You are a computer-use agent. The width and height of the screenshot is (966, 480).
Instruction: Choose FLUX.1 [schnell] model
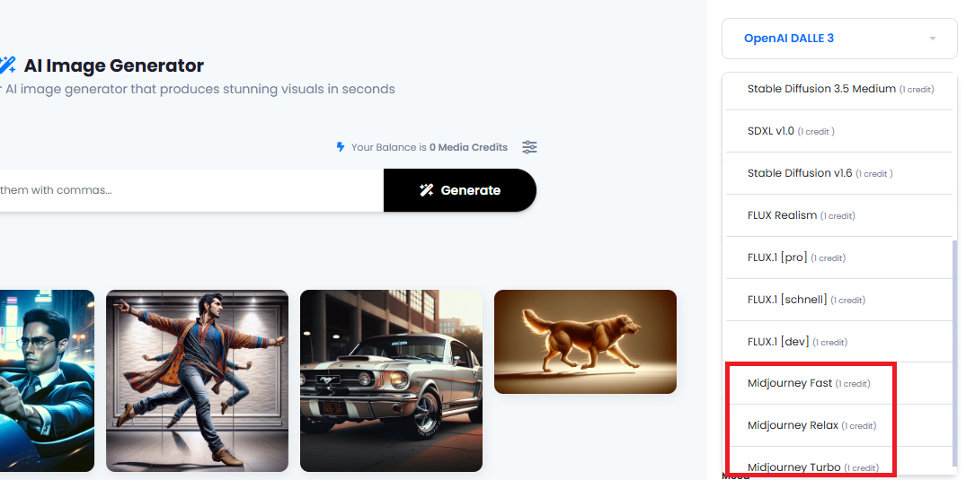(839, 300)
